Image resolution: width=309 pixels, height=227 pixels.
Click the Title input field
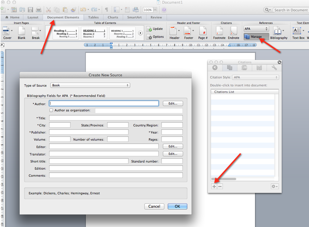[116, 118]
